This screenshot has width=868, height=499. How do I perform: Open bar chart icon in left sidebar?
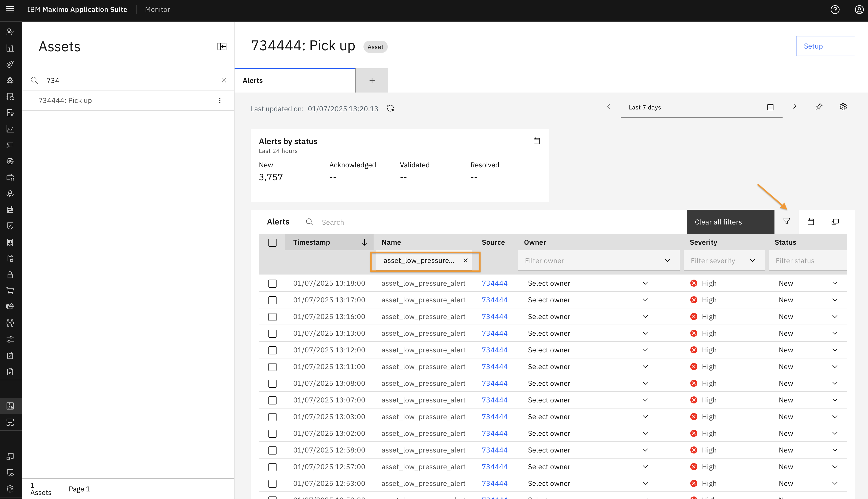pyautogui.click(x=10, y=48)
